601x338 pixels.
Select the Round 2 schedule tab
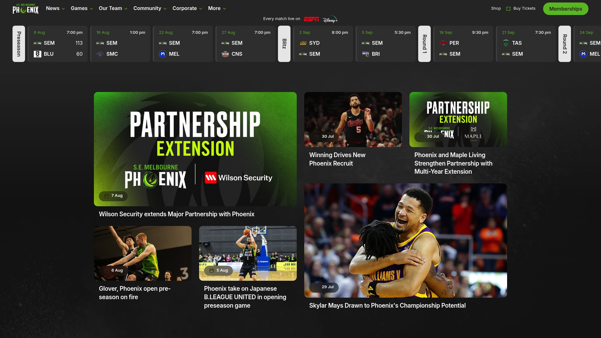click(565, 44)
